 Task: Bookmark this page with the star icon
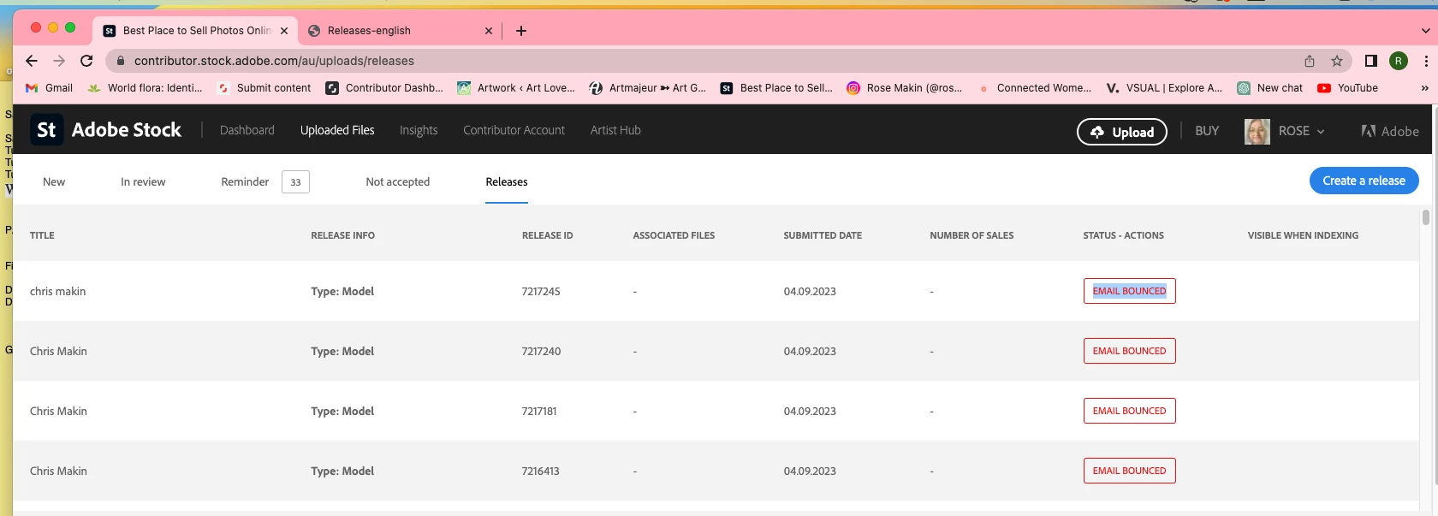1337,61
